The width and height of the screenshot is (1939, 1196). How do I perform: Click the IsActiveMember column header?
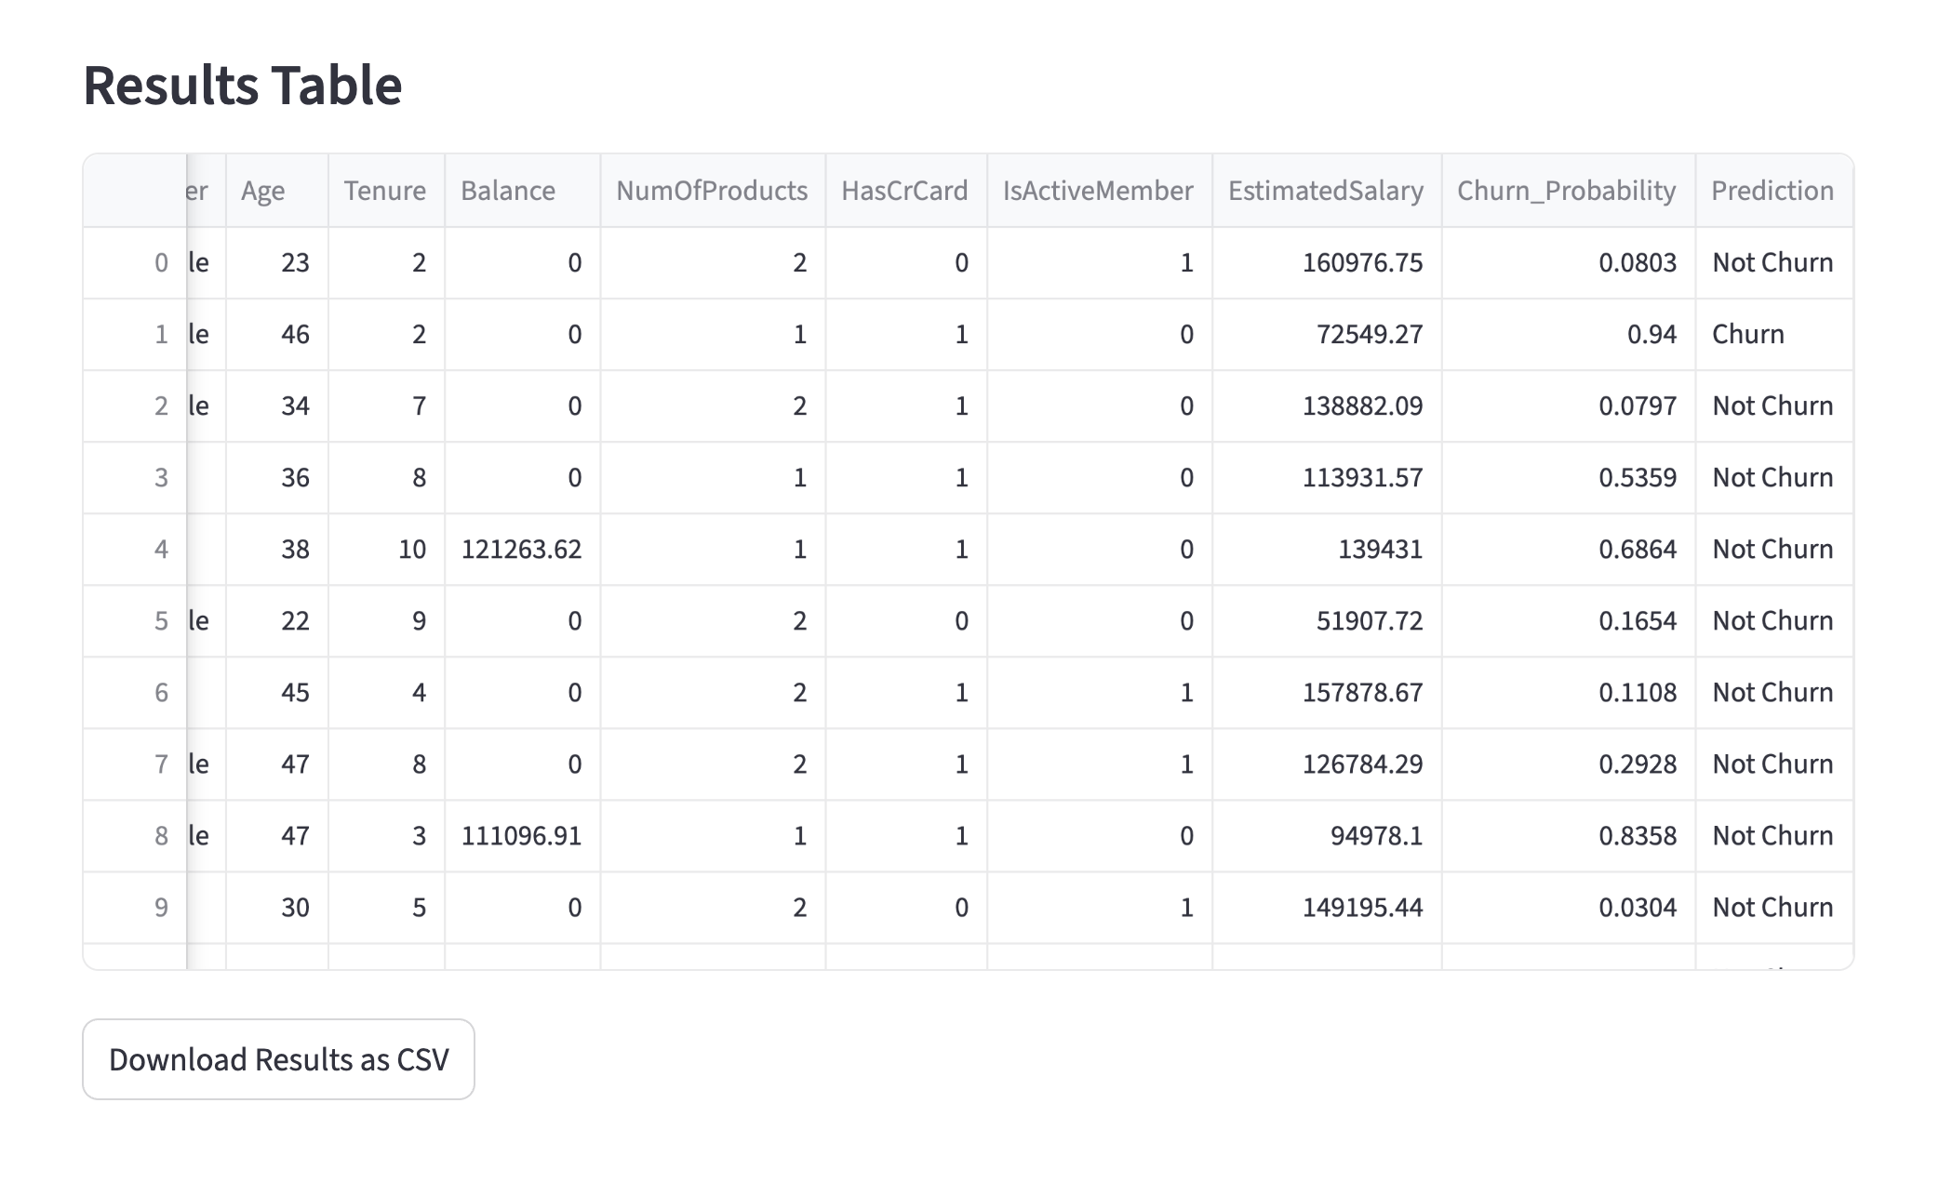[x=1098, y=191]
